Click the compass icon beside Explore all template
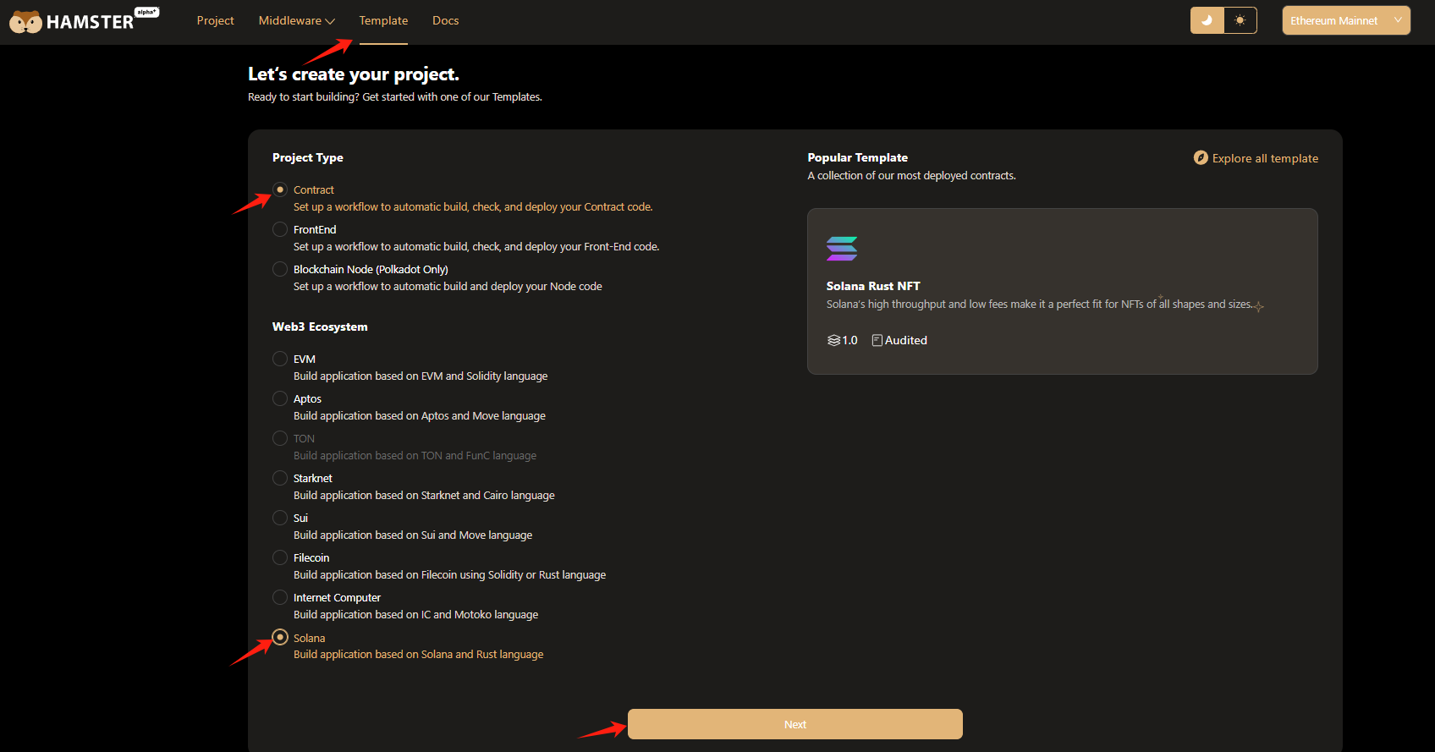This screenshot has width=1435, height=752. point(1201,157)
